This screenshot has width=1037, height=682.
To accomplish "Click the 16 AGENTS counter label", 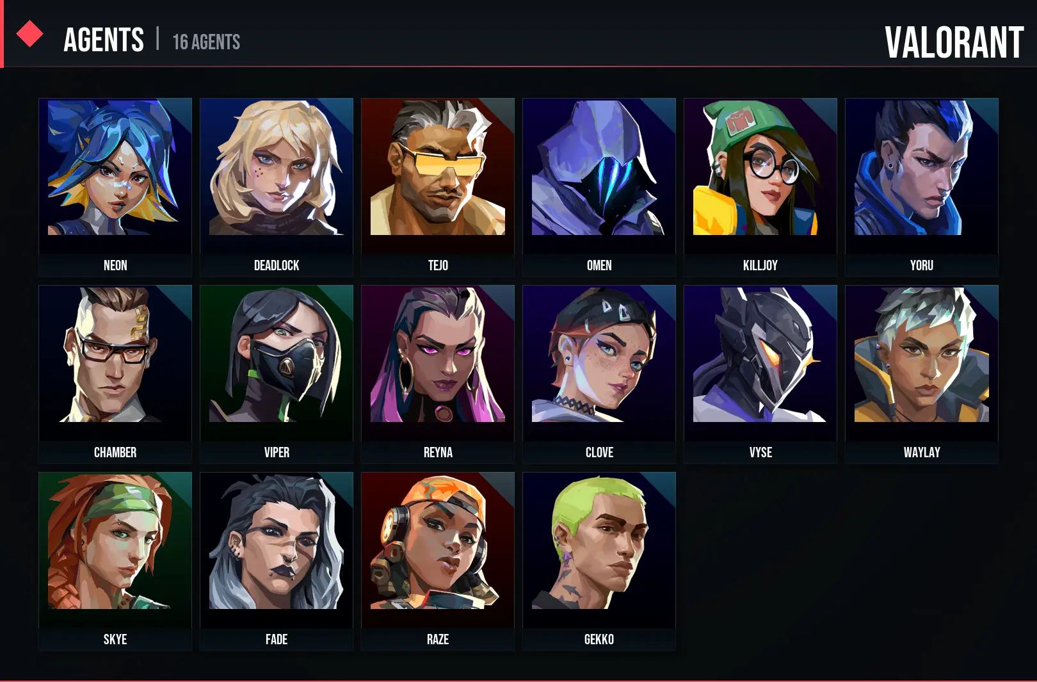I will pos(206,42).
